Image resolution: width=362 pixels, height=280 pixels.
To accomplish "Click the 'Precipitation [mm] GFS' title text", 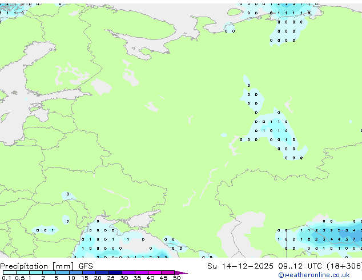I will coord(46,266).
